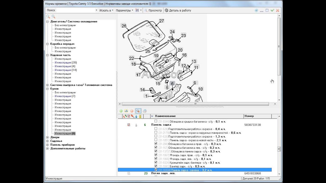Click the printer icon above the works list

145,111
